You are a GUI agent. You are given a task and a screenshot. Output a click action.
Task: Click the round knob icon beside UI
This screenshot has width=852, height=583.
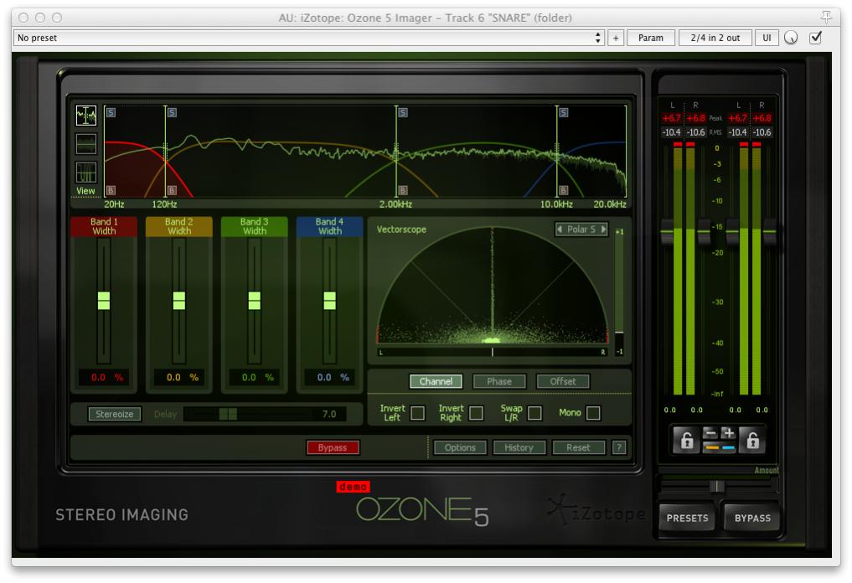791,38
